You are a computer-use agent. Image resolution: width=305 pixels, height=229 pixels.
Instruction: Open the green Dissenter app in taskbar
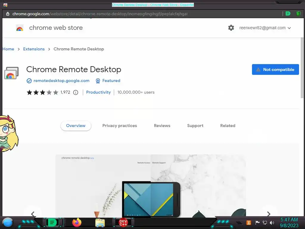pos(52,222)
